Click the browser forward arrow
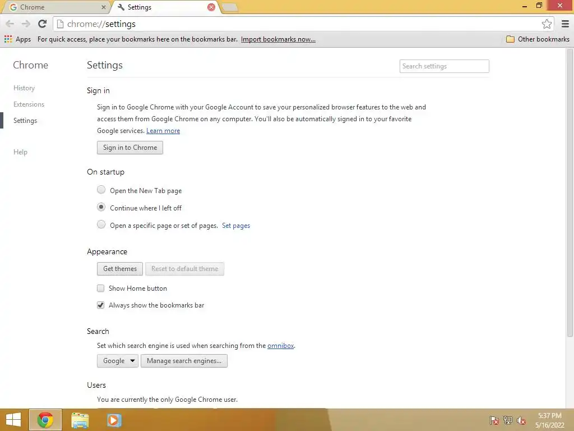Screen dimensions: 574x431 coord(26,24)
